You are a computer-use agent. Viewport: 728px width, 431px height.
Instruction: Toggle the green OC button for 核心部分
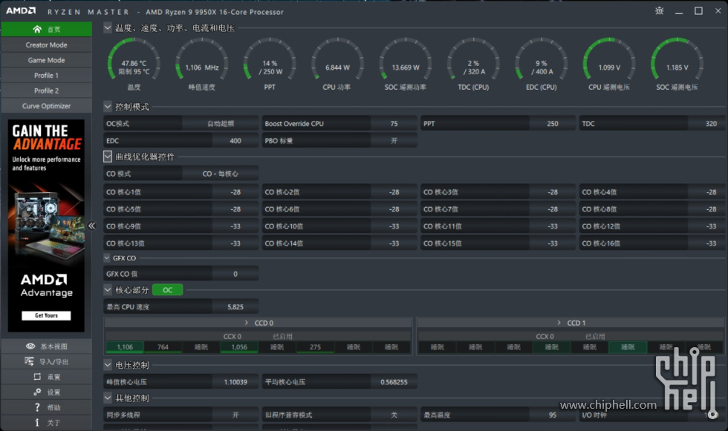click(x=168, y=290)
